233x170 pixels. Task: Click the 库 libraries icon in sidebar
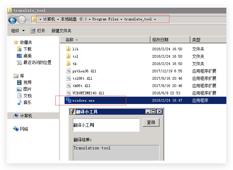pyautogui.click(x=16, y=76)
